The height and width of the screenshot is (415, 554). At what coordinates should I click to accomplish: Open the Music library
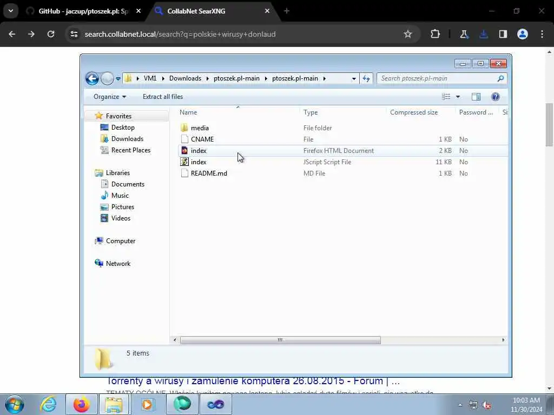click(x=120, y=195)
